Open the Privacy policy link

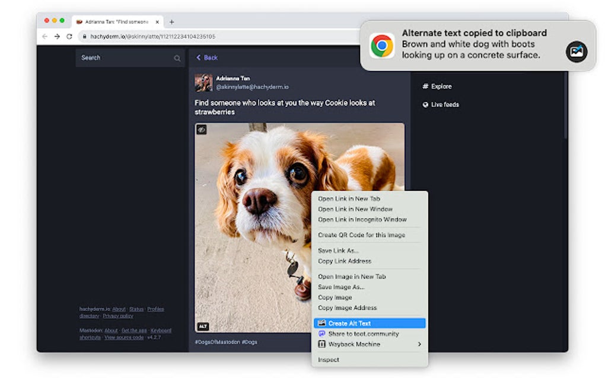click(118, 316)
